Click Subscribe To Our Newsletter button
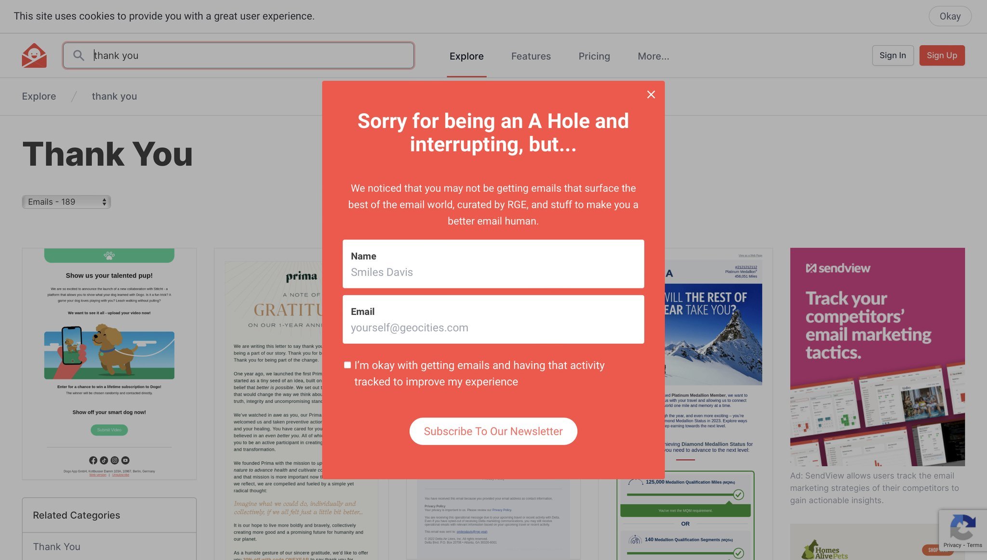 (x=493, y=430)
